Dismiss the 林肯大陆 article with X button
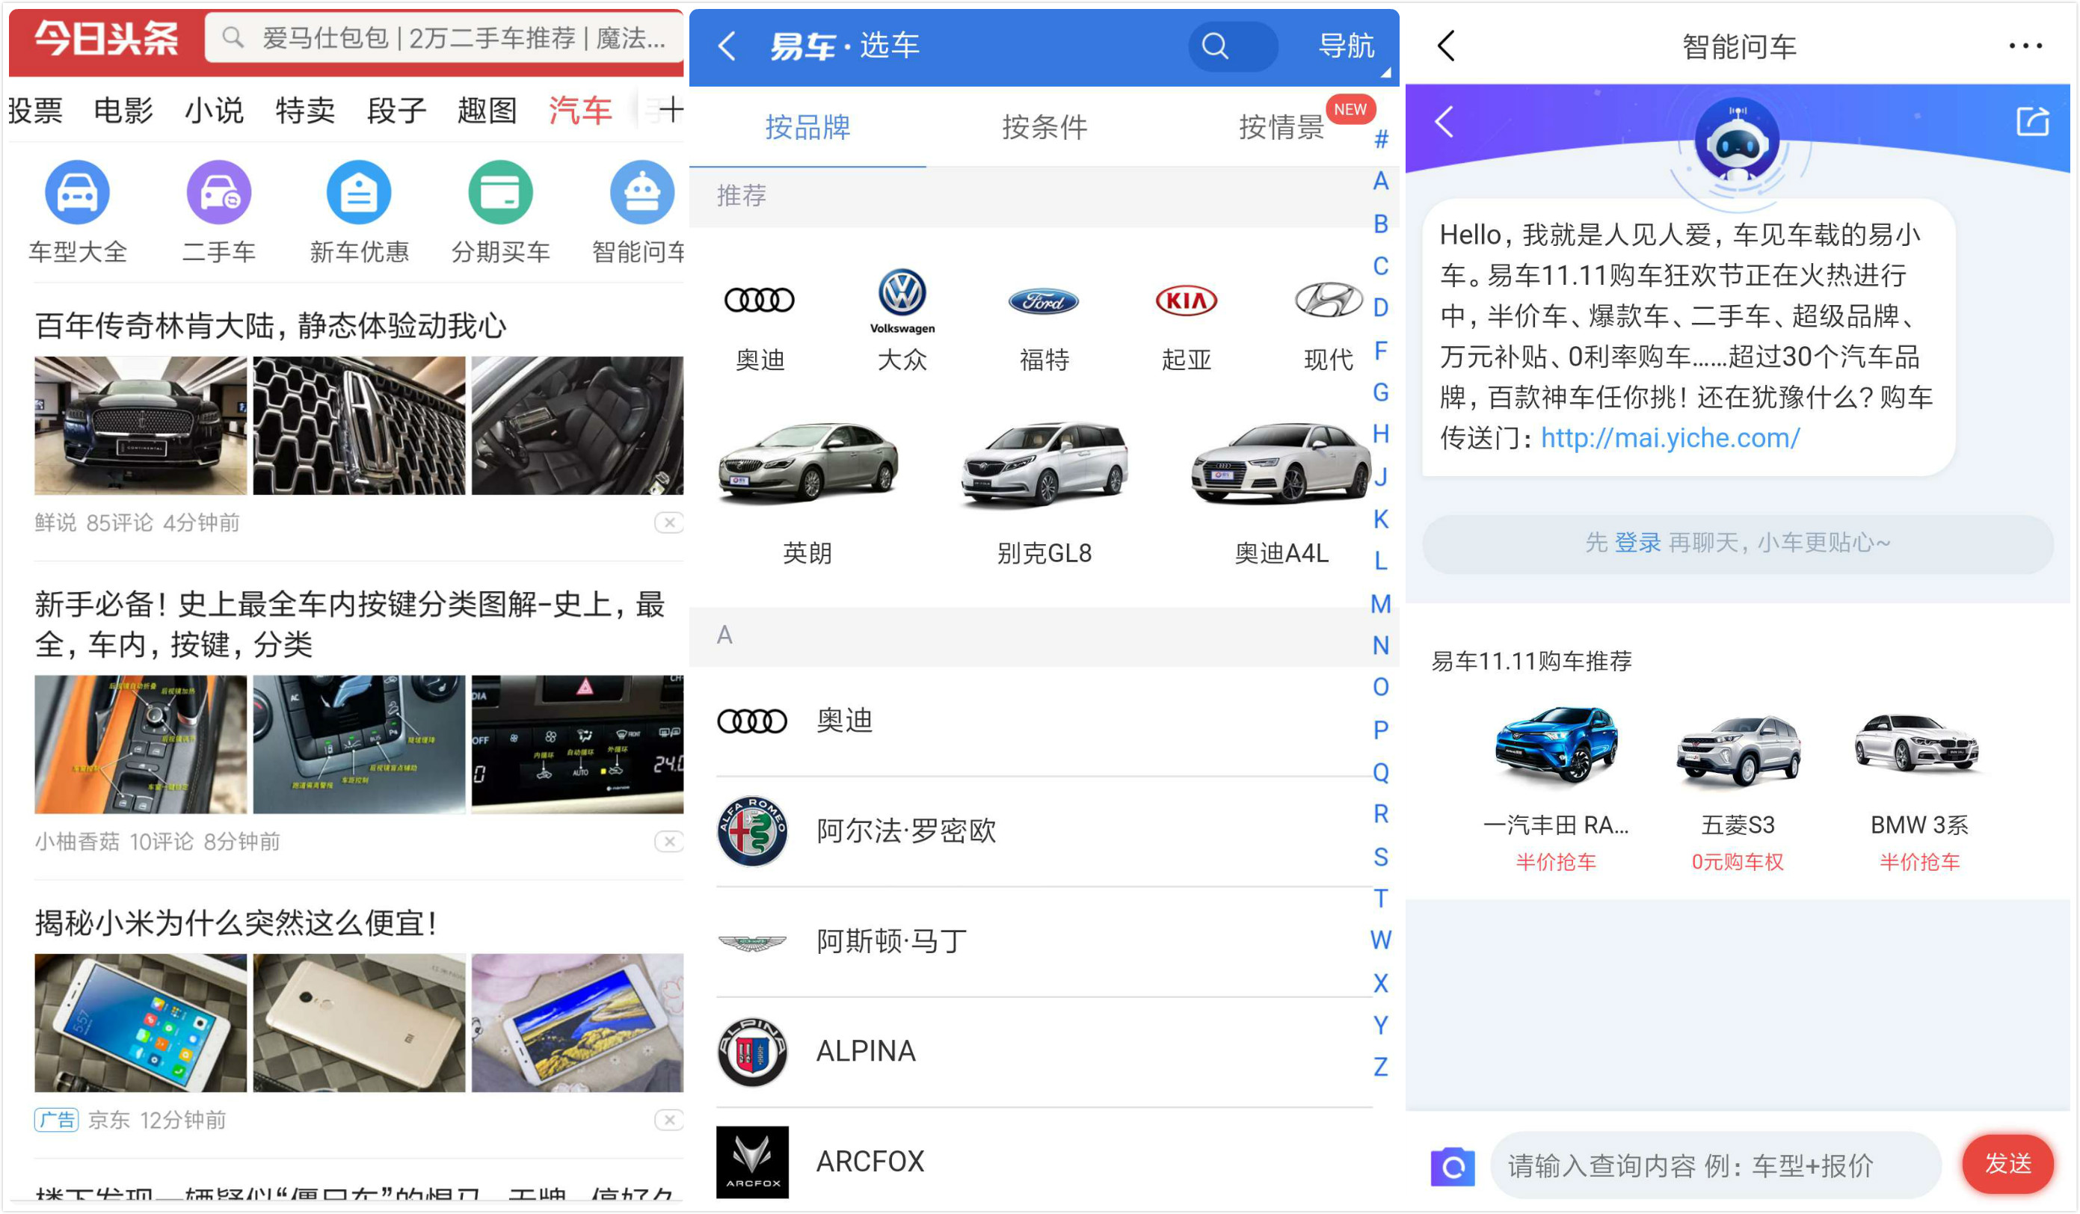 (x=668, y=523)
